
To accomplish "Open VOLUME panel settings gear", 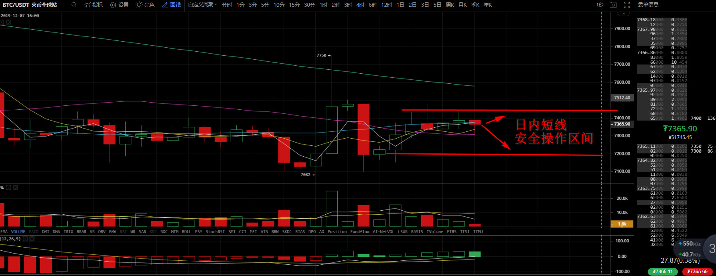I will click(8, 187).
